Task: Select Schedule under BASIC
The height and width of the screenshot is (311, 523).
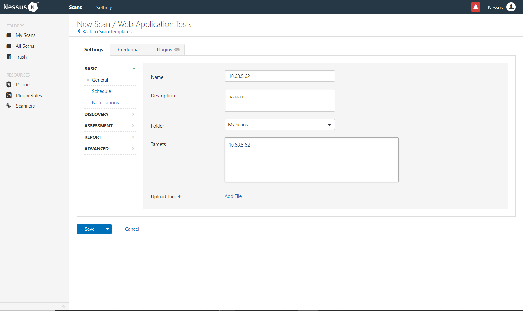Action: pyautogui.click(x=102, y=91)
